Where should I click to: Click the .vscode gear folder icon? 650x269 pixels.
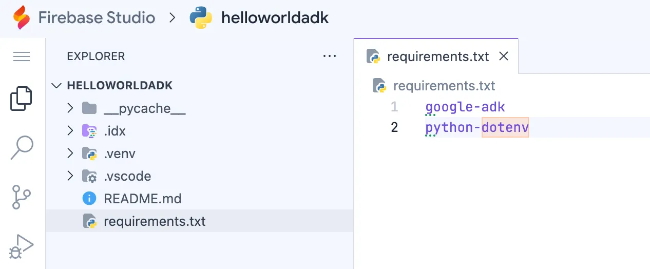pos(89,176)
